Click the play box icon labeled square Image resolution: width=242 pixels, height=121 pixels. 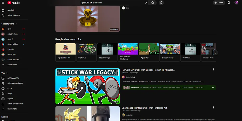(x=3, y=99)
